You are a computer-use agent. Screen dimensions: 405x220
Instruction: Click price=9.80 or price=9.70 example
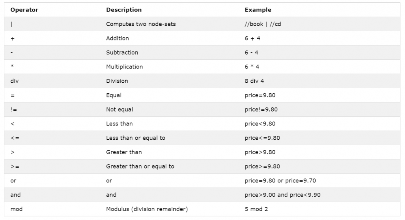click(280, 180)
